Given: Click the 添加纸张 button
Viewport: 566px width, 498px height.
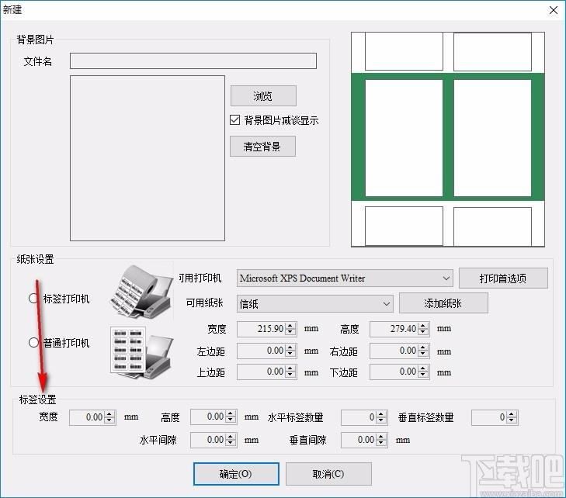Looking at the screenshot, I should pos(443,303).
